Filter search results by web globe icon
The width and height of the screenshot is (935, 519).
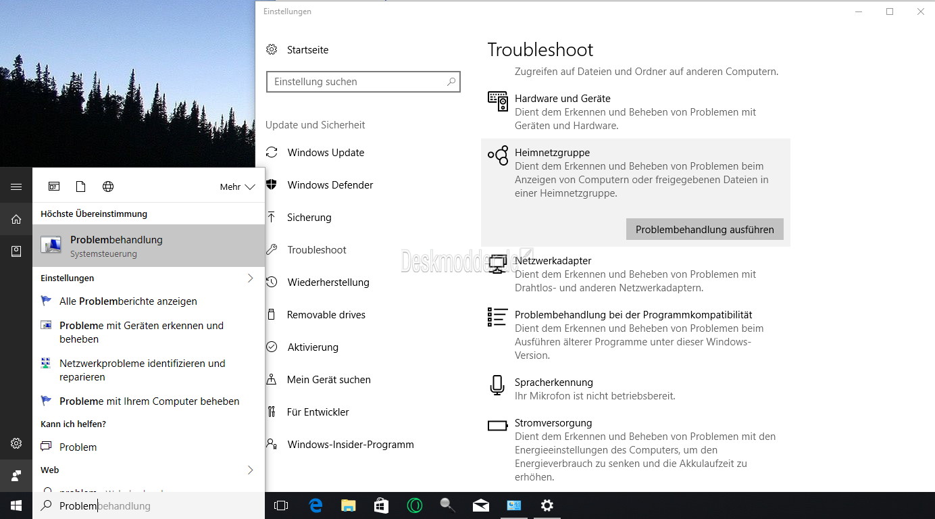108,187
